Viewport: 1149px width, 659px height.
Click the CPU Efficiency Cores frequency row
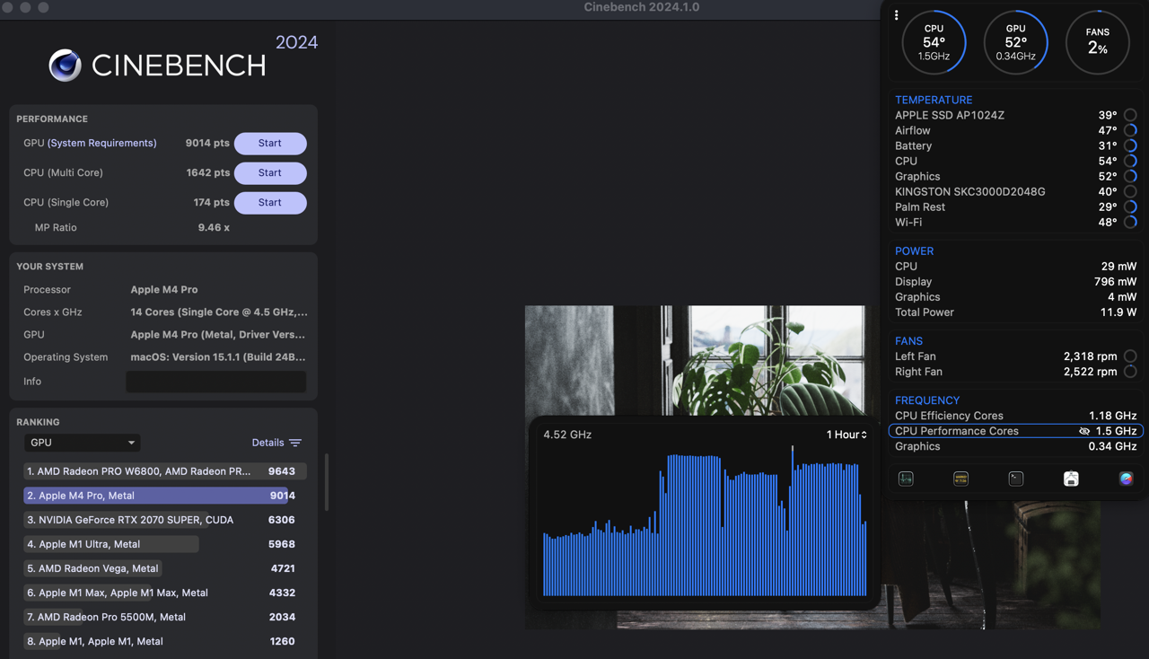coord(1015,416)
